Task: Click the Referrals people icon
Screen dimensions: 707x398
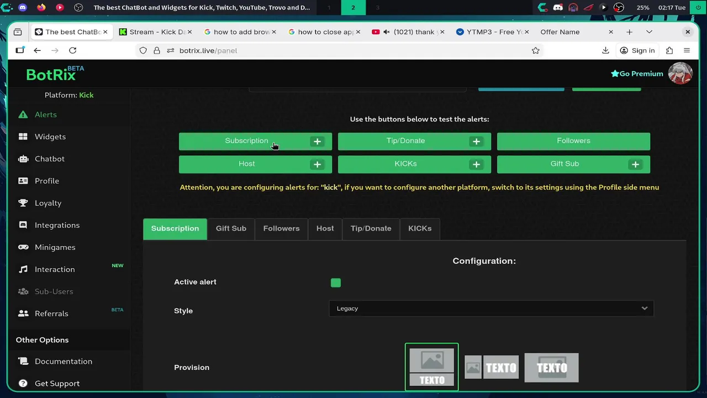Action: (x=23, y=313)
